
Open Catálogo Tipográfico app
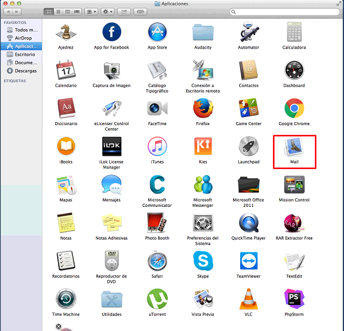(x=157, y=70)
